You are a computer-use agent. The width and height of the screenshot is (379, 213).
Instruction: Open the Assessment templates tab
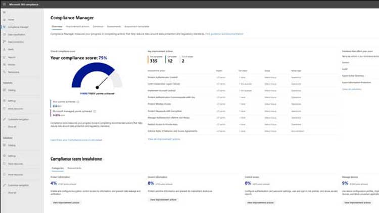(137, 26)
